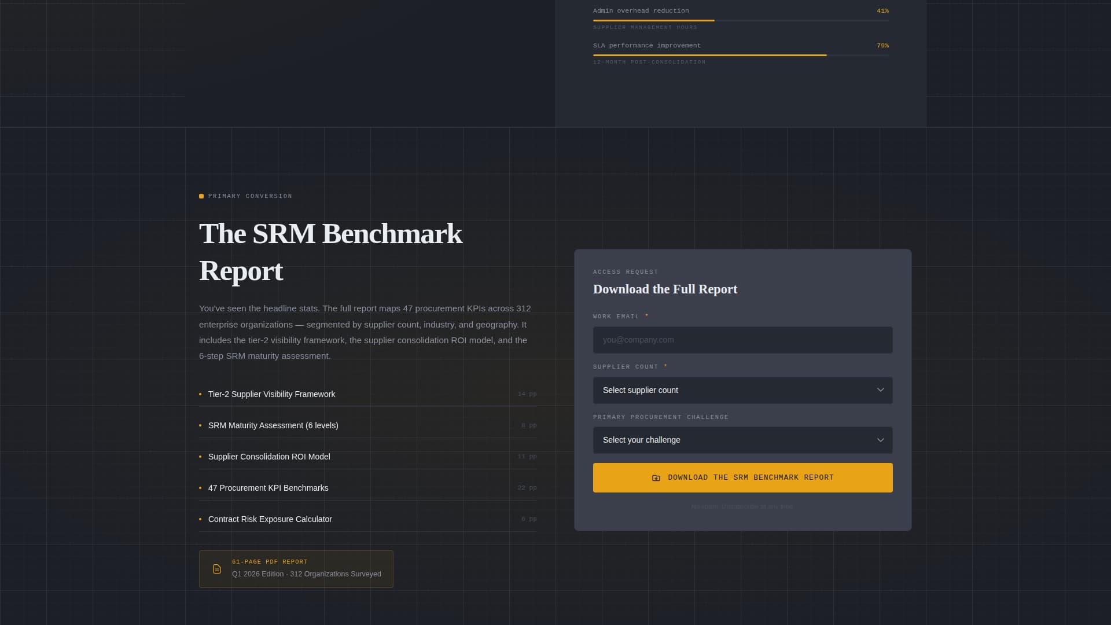Image resolution: width=1111 pixels, height=625 pixels.
Task: Click the Access Request label
Action: [626, 272]
